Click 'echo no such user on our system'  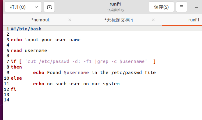76,84
